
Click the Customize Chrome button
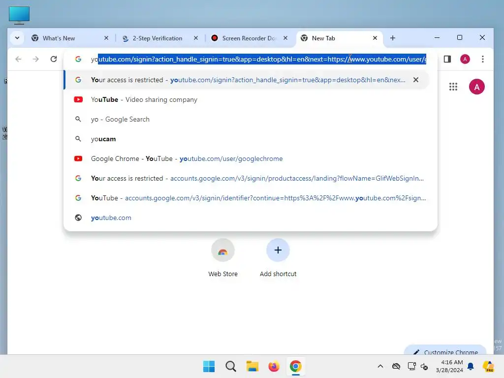(445, 351)
